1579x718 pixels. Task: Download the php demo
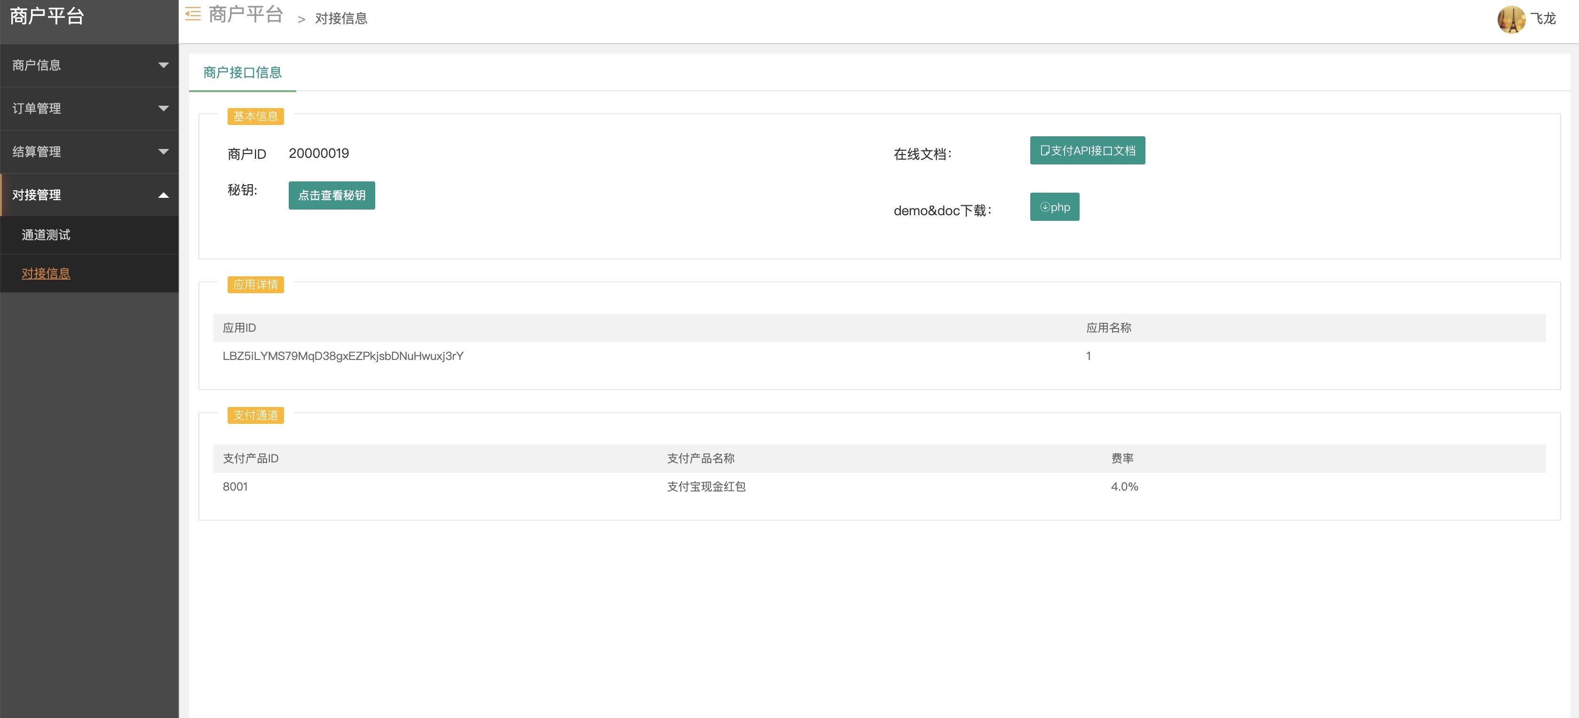point(1054,207)
